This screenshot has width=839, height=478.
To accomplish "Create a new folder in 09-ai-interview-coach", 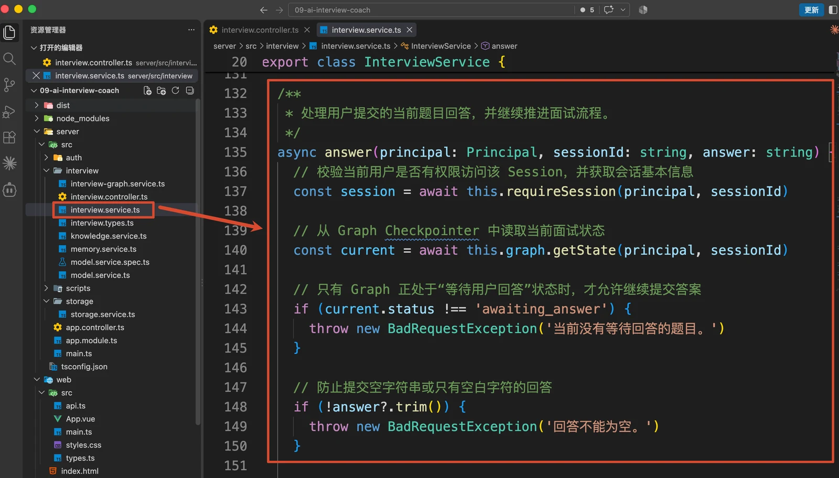I will tap(162, 91).
